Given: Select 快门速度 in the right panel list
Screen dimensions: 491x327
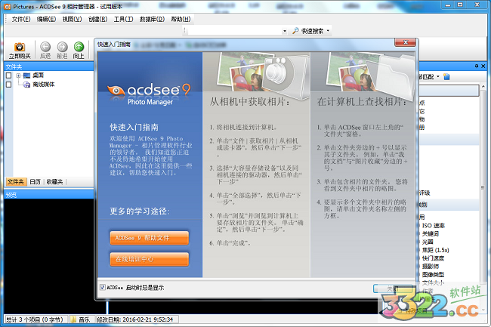Looking at the screenshot, I should (433, 258).
